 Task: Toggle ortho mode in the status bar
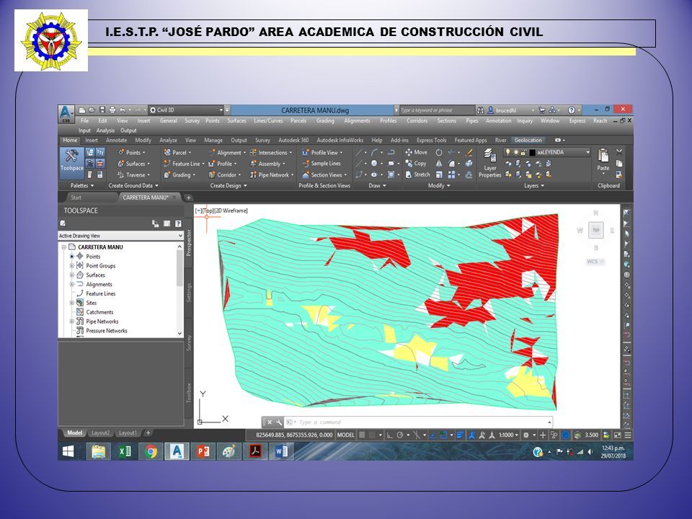pos(389,435)
